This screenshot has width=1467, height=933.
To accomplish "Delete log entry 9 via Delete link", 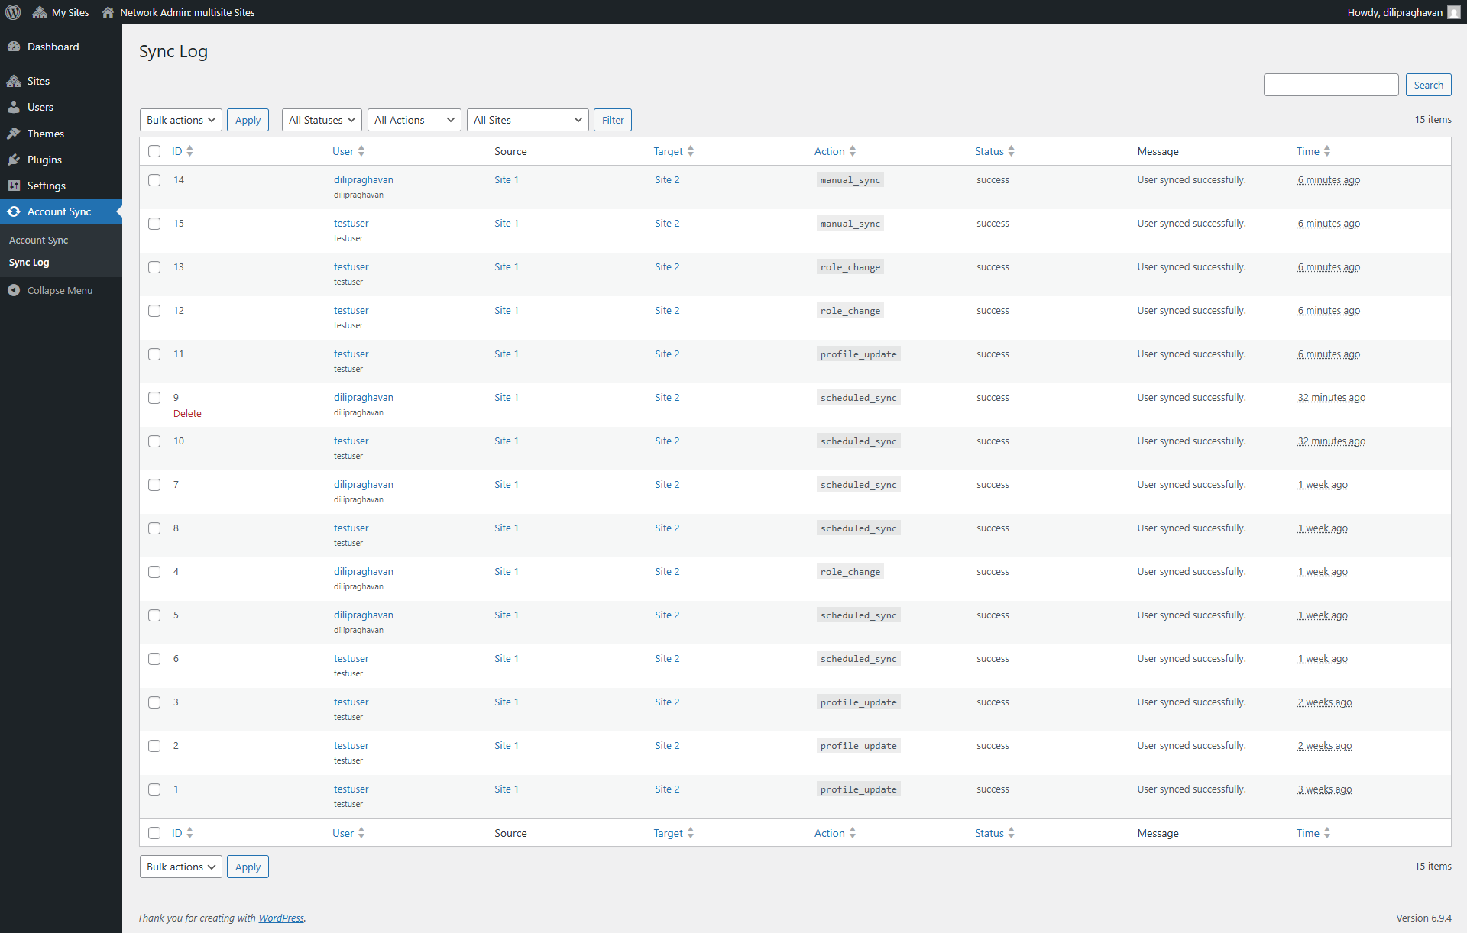I will coord(187,413).
